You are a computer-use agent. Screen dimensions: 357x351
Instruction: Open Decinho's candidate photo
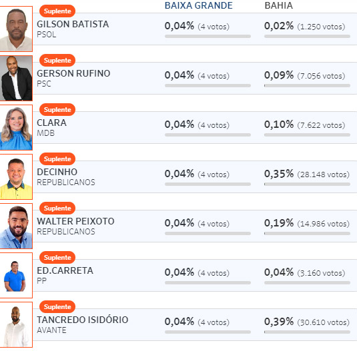coord(16,176)
